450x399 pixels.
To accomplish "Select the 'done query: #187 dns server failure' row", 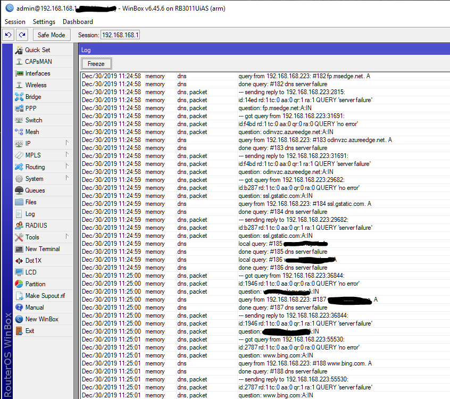I will coord(265,307).
